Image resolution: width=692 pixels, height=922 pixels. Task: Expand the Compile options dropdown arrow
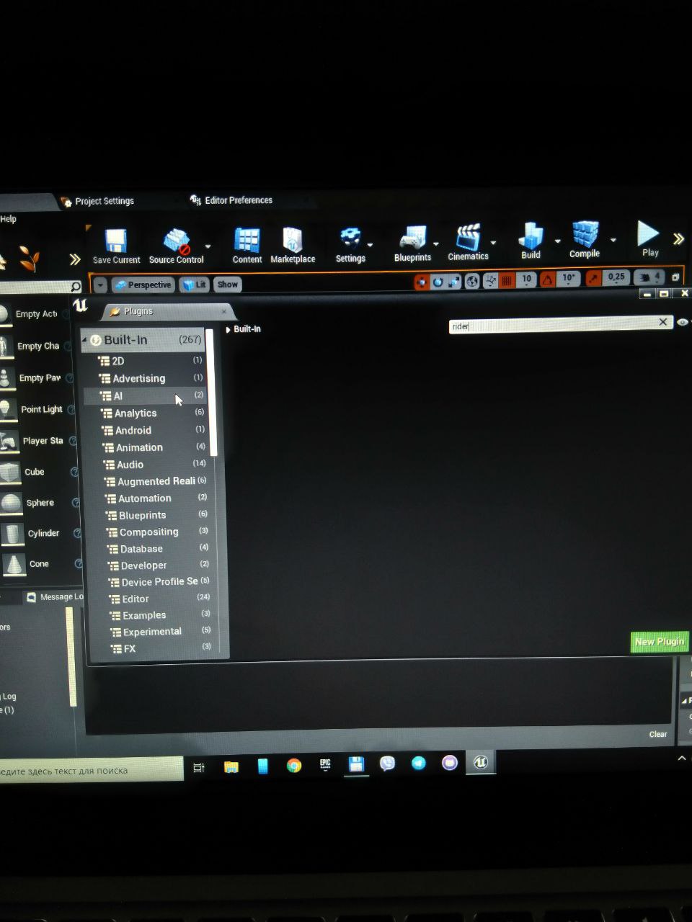pyautogui.click(x=613, y=239)
